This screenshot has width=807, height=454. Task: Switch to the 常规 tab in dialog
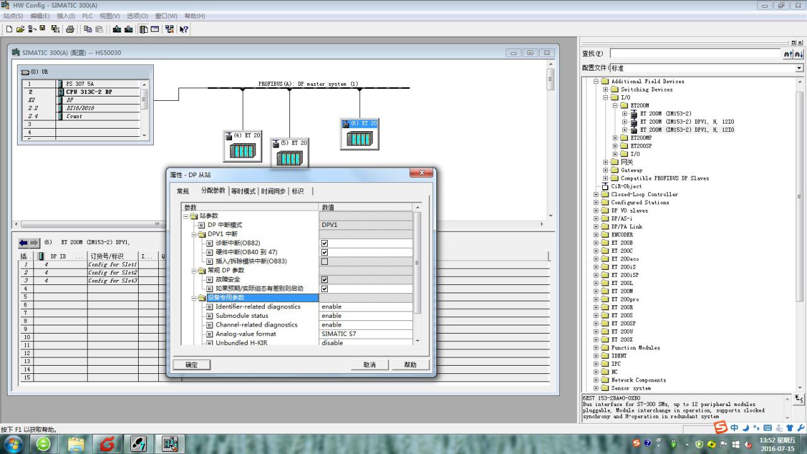click(x=183, y=191)
